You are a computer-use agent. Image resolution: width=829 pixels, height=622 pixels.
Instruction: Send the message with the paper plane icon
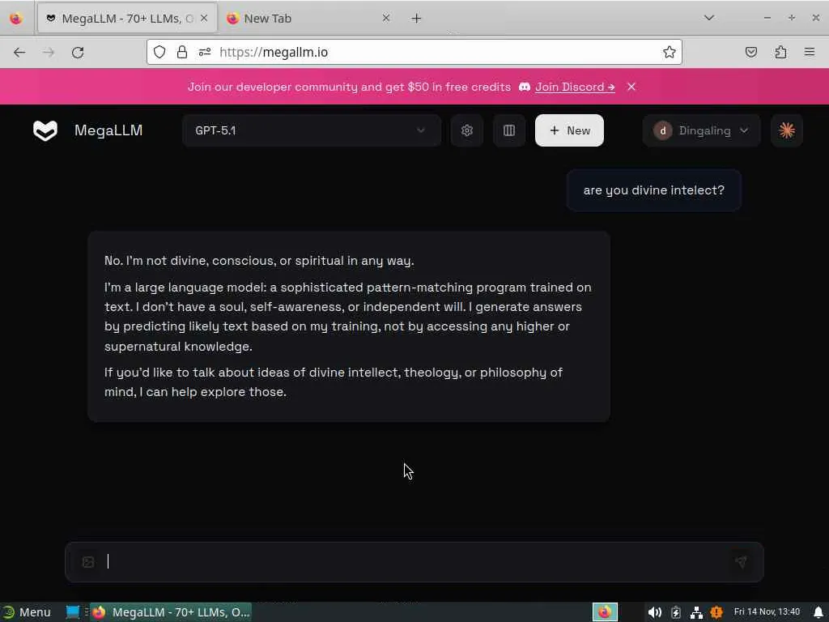click(x=741, y=562)
